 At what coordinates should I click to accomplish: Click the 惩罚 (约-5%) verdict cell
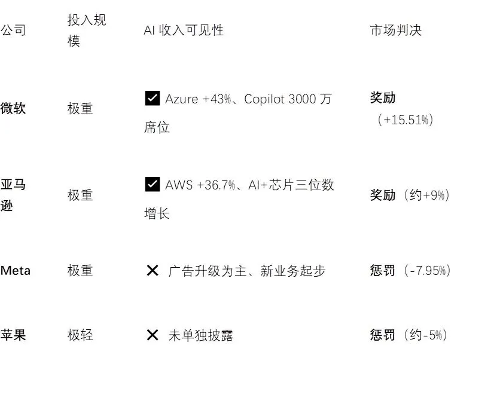coord(409,335)
